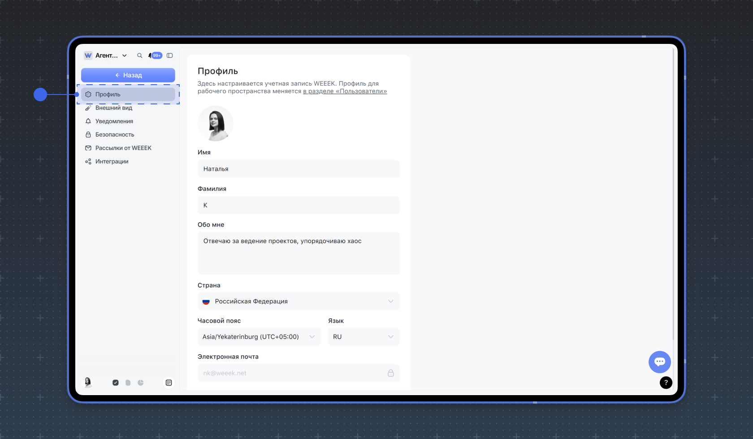Image resolution: width=753 pixels, height=439 pixels.
Task: Collapse the sidebar using the panel icon
Action: [x=170, y=56]
